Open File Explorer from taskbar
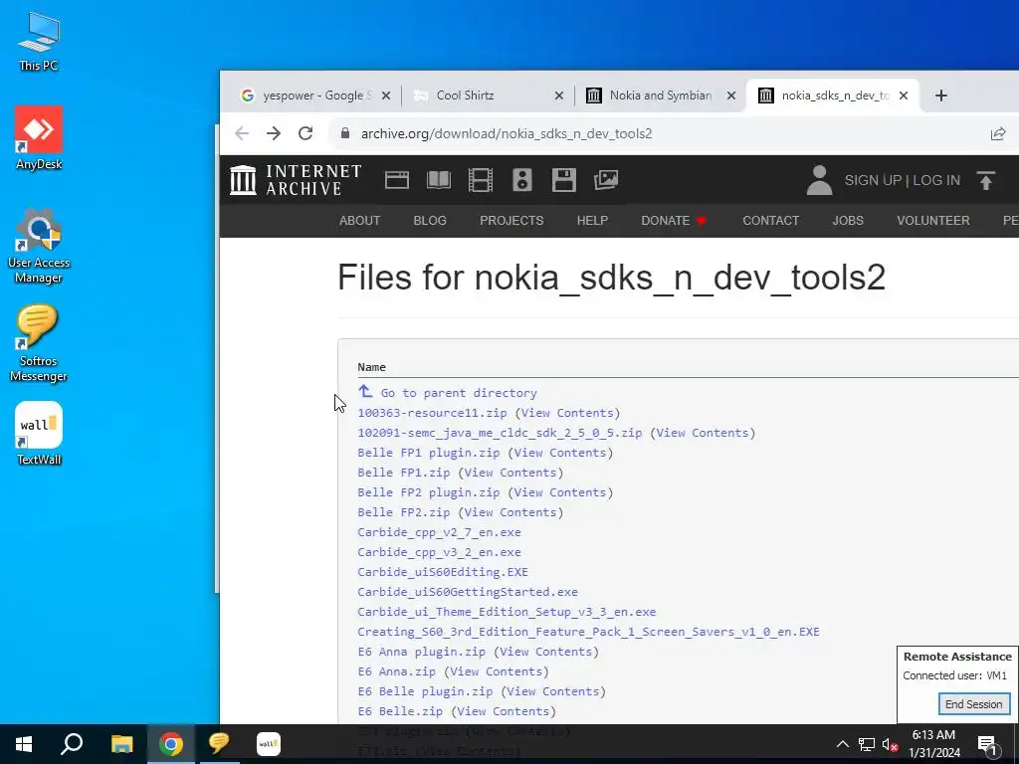This screenshot has height=764, width=1019. click(121, 744)
